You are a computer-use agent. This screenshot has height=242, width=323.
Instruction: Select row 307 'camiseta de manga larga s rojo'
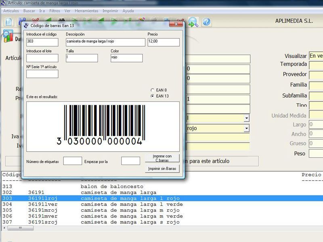tap(161, 222)
